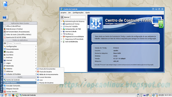Open the volume speaker tray icon
The width and height of the screenshot is (172, 97).
click(x=153, y=95)
